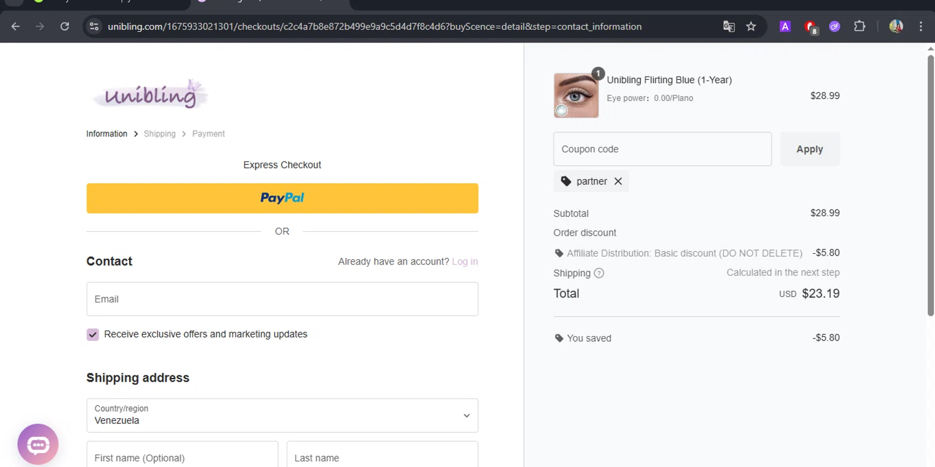Open the purple A extension

[x=785, y=26]
